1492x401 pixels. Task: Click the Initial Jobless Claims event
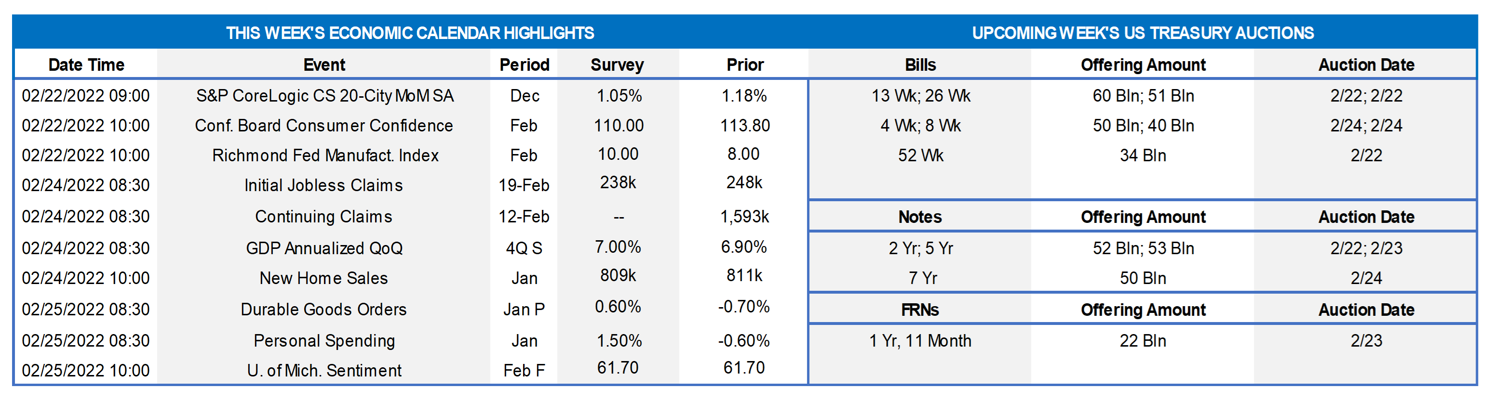[323, 185]
